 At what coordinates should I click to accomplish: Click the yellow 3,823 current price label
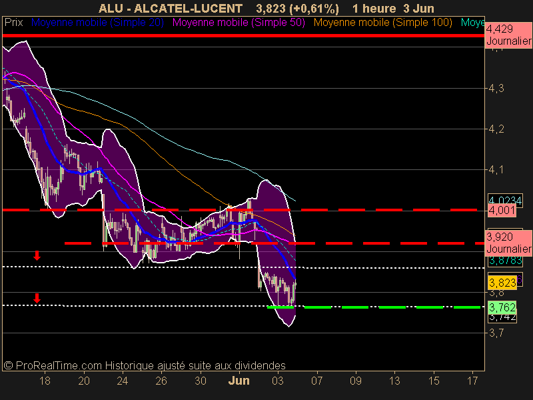tap(502, 283)
